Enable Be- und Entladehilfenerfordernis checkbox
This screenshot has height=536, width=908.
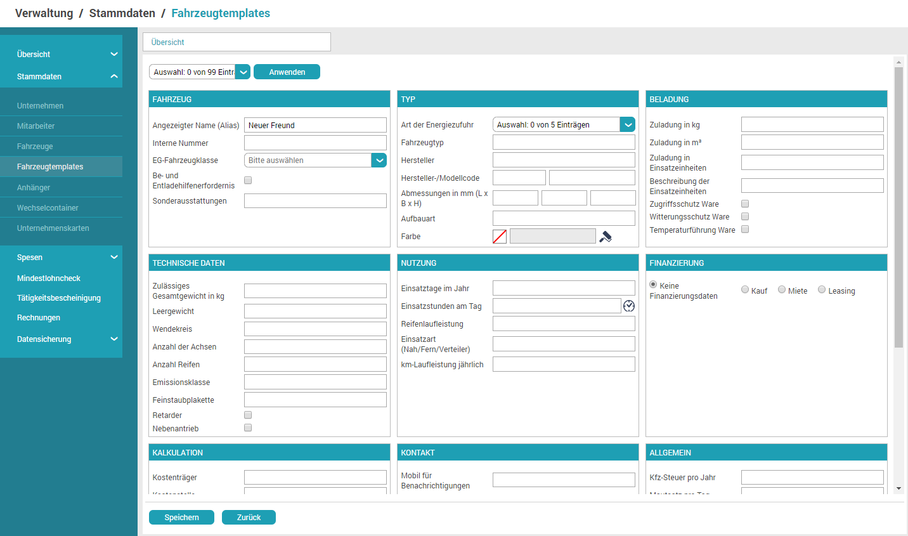[248, 180]
